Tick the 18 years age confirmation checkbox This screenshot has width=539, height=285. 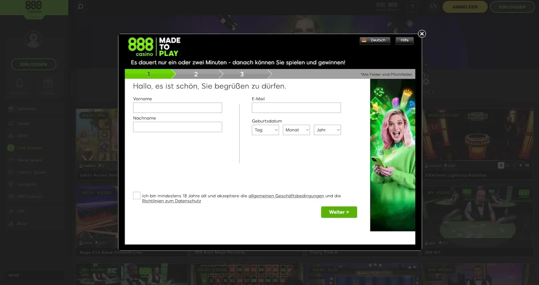pyautogui.click(x=137, y=196)
